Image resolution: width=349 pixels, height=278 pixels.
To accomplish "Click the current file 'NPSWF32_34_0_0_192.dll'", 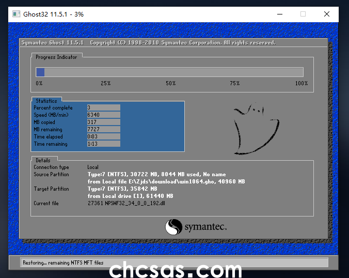I will click(x=135, y=203).
